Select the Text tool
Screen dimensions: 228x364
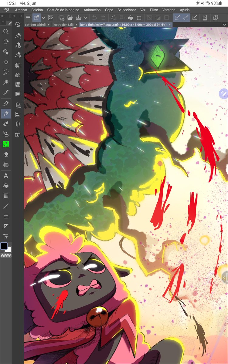click(6, 176)
